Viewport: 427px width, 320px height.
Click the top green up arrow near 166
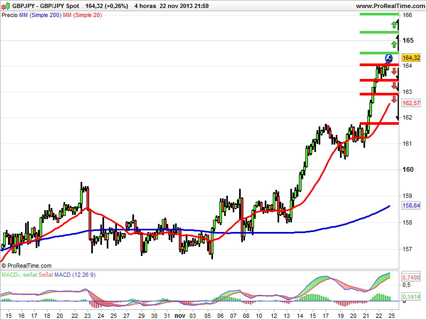(394, 25)
